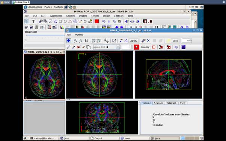
Task: Select the eraser paint tool
Action: [x=83, y=47]
